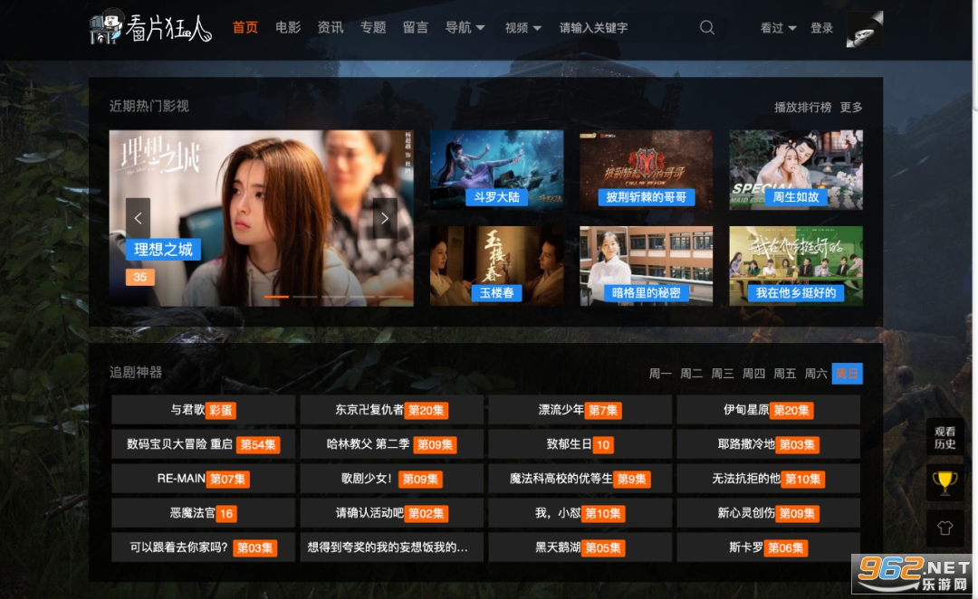Open the 披荆斩棘的哥哥 thumbnail

[647, 169]
